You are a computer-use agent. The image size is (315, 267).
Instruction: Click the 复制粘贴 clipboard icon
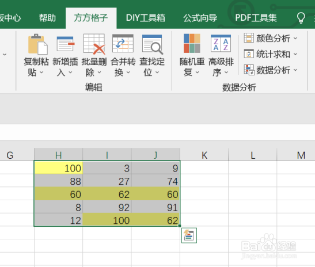(38, 44)
